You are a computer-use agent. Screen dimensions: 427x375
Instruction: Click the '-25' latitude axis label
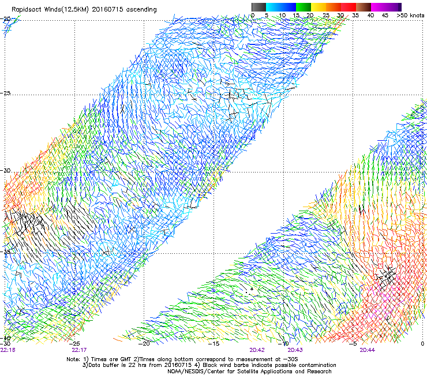pos(6,93)
